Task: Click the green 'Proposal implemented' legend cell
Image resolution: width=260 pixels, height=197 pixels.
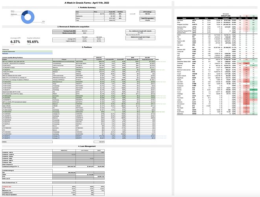Action: [28, 52]
